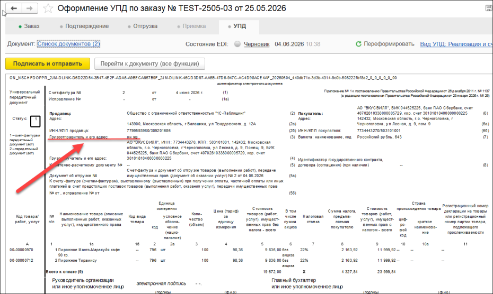Select seller name Общество с ограниченной ответственностью "1С-Паблишинг"

coord(186,113)
